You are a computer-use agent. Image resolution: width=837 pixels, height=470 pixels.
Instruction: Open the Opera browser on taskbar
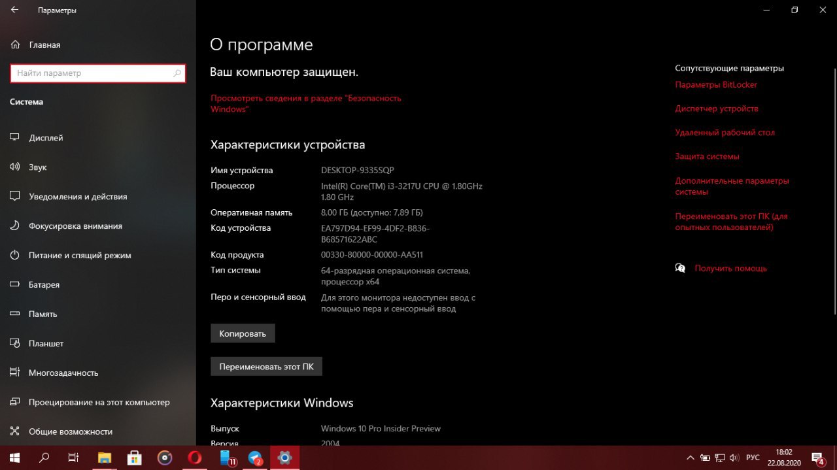click(x=194, y=458)
